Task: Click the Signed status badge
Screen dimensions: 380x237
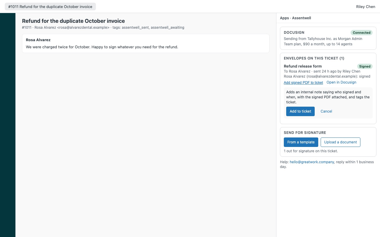Action: pyautogui.click(x=365, y=66)
